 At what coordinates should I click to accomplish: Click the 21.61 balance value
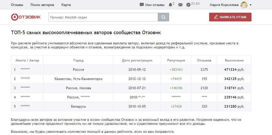(195, 4)
